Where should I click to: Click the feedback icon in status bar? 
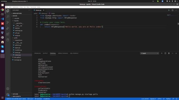click(173, 99)
